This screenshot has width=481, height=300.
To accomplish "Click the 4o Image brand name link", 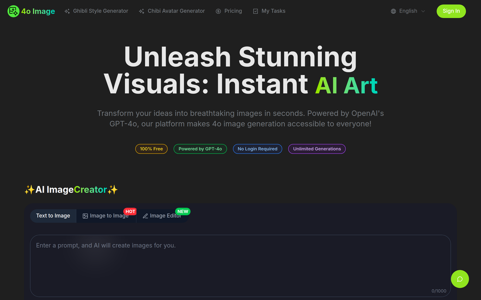I will click(x=38, y=12).
